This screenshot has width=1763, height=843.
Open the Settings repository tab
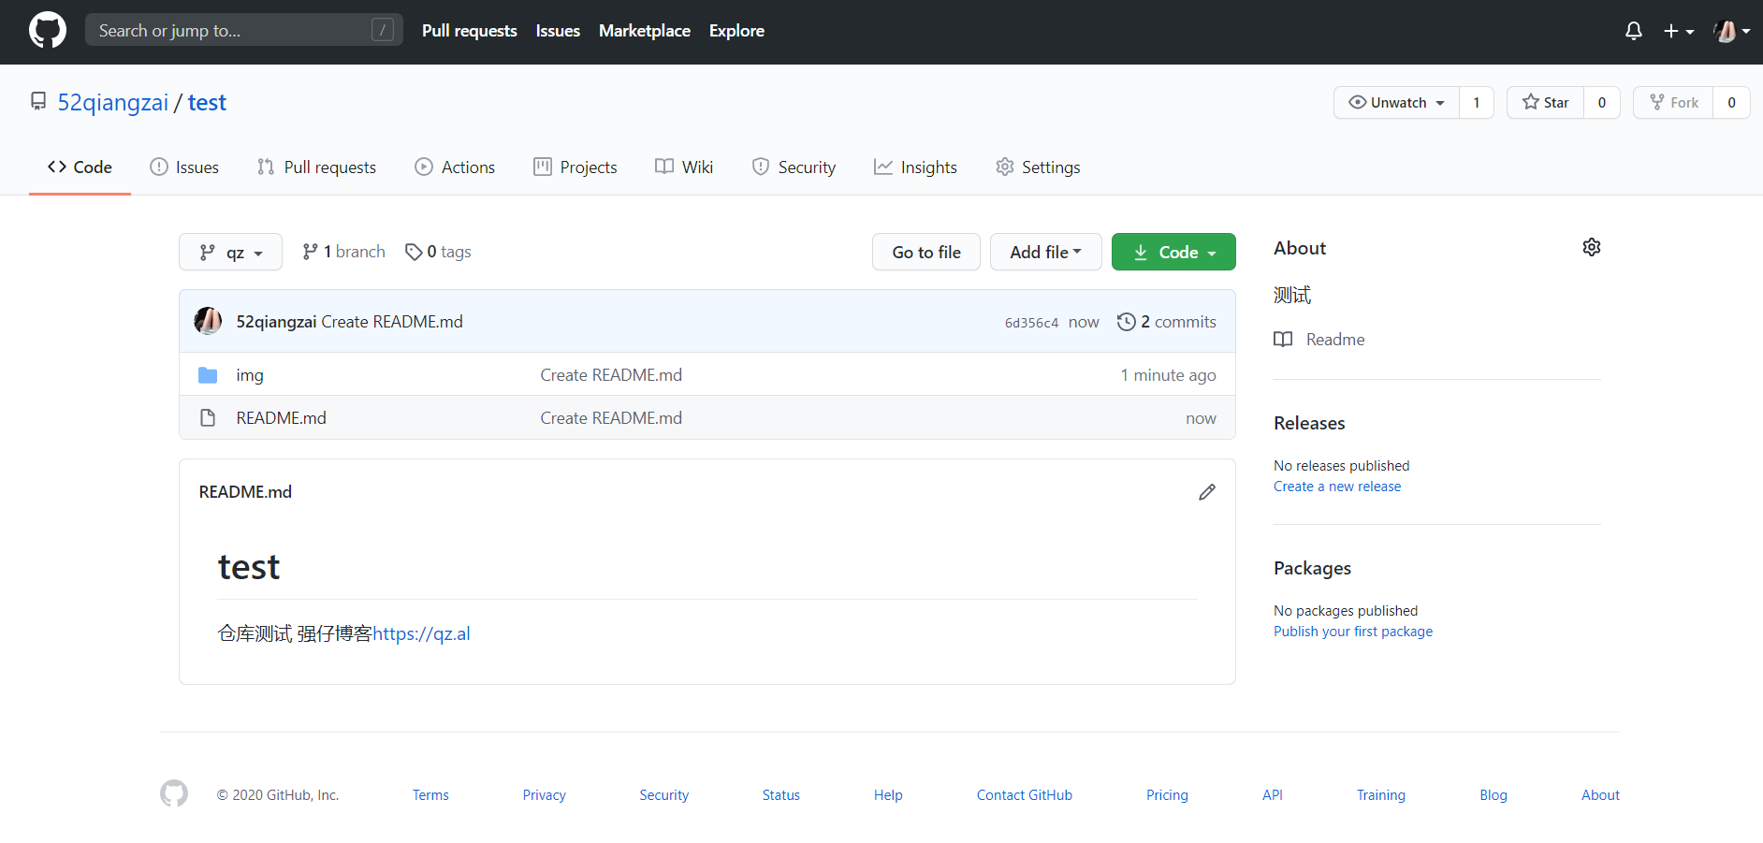point(1038,167)
